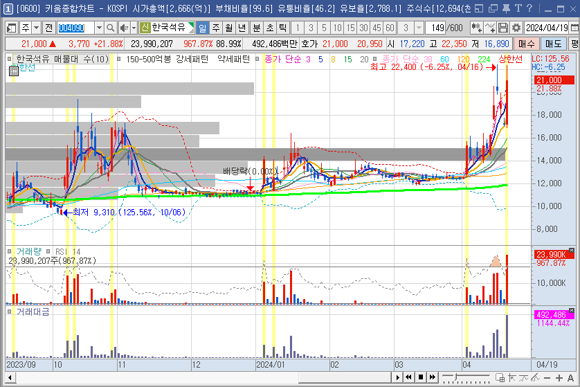Click the stock search magnifier icon

coord(110,28)
